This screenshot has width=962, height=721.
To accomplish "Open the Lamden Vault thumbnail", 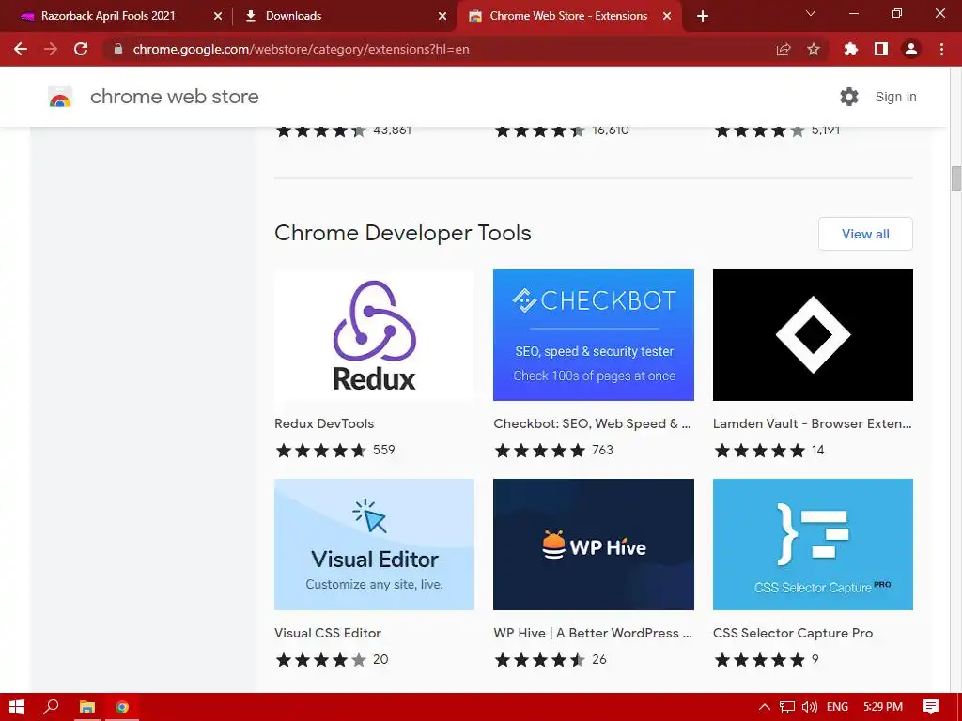I will click(813, 335).
